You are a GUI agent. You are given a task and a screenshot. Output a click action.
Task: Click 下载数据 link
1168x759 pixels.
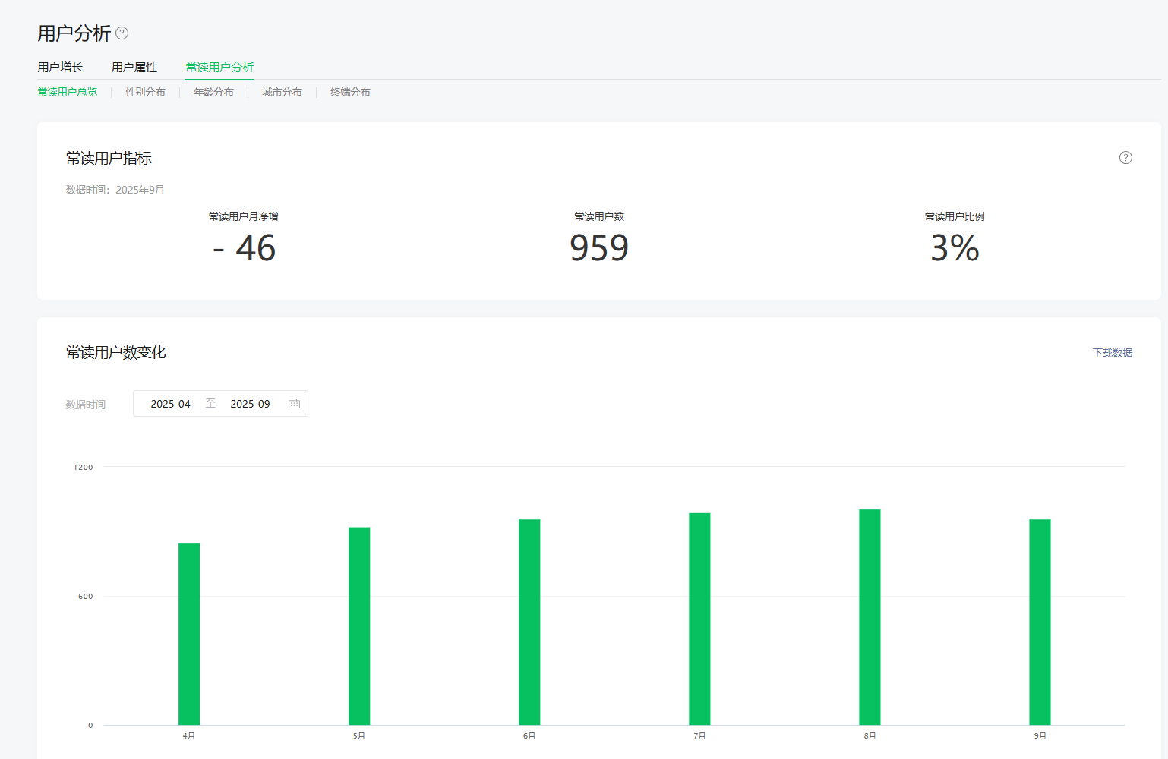[x=1112, y=353]
